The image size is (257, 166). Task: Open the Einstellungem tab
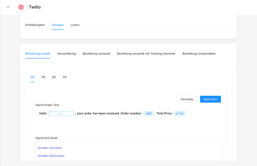[x=35, y=25]
